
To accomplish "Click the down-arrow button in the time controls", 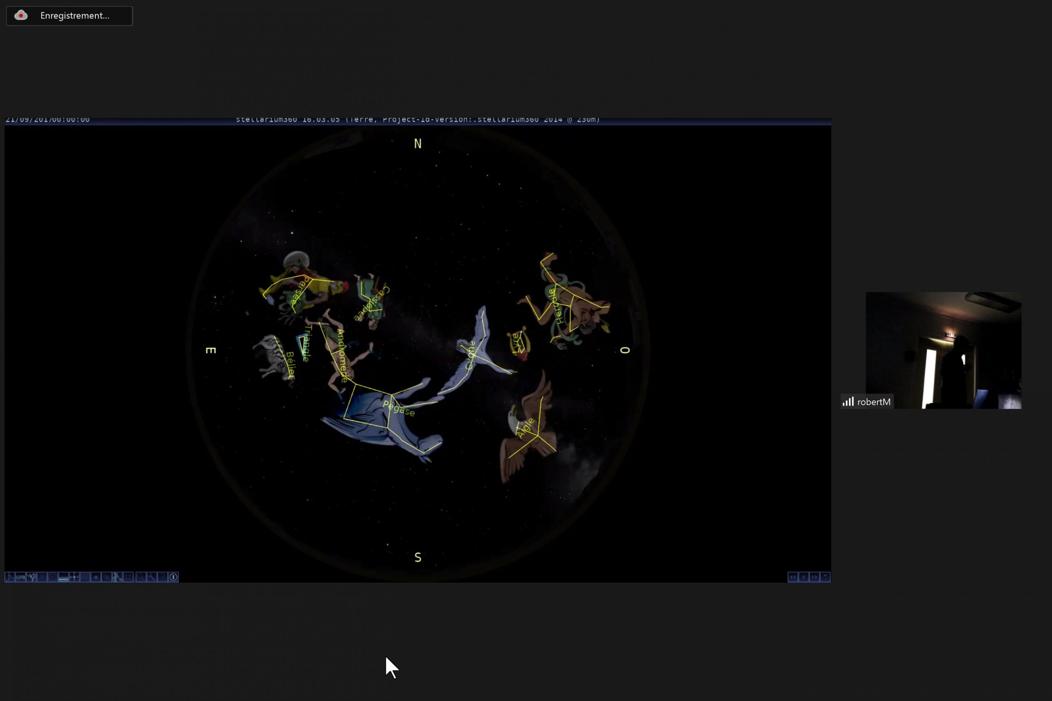I will click(825, 577).
